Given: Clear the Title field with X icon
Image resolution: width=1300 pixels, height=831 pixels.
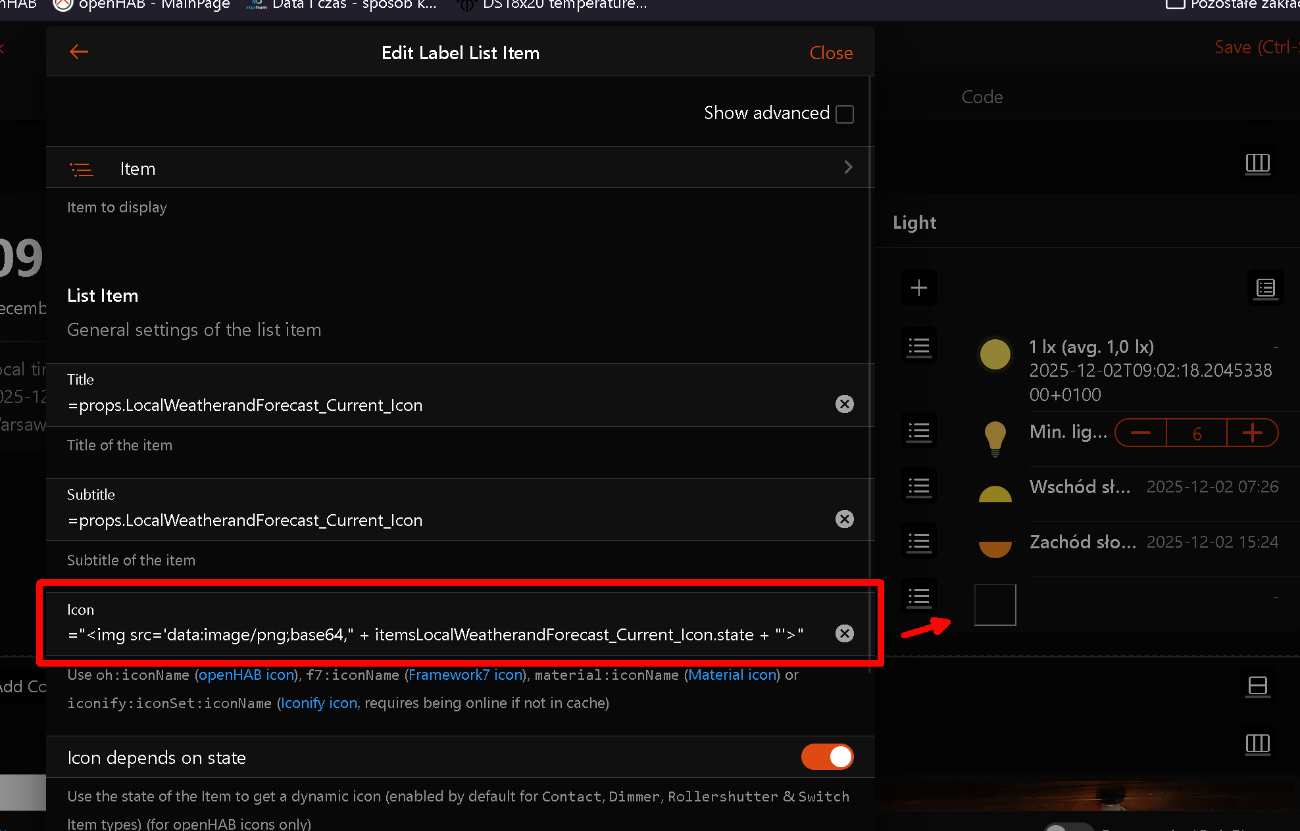Looking at the screenshot, I should tap(844, 404).
